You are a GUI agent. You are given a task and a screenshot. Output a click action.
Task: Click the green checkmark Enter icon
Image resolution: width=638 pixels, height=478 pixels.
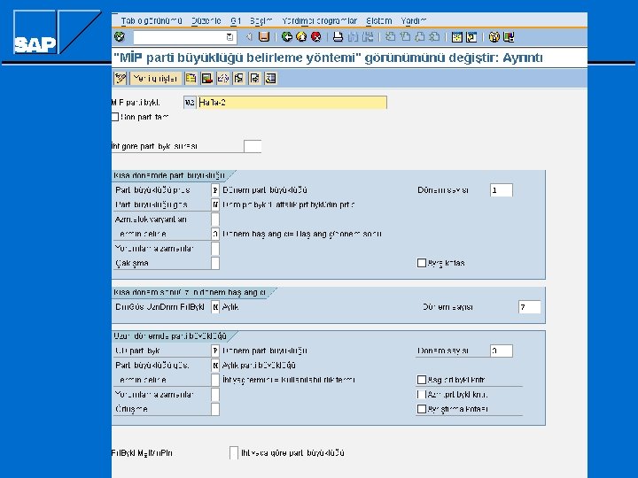[x=120, y=37]
